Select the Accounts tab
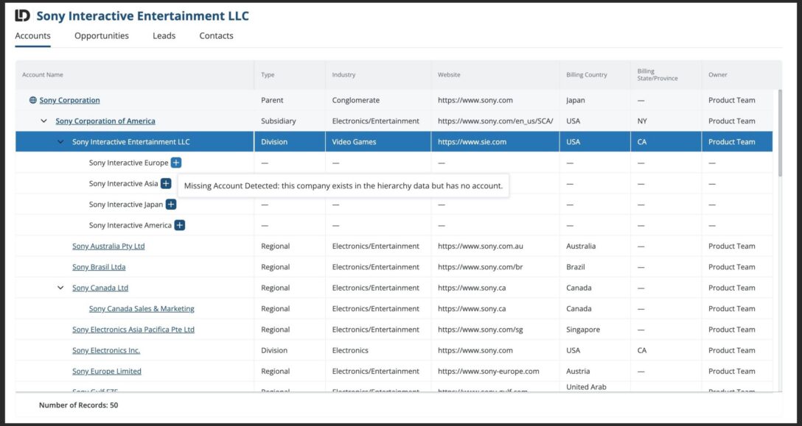Viewport: 802px width, 426px height. [x=32, y=35]
